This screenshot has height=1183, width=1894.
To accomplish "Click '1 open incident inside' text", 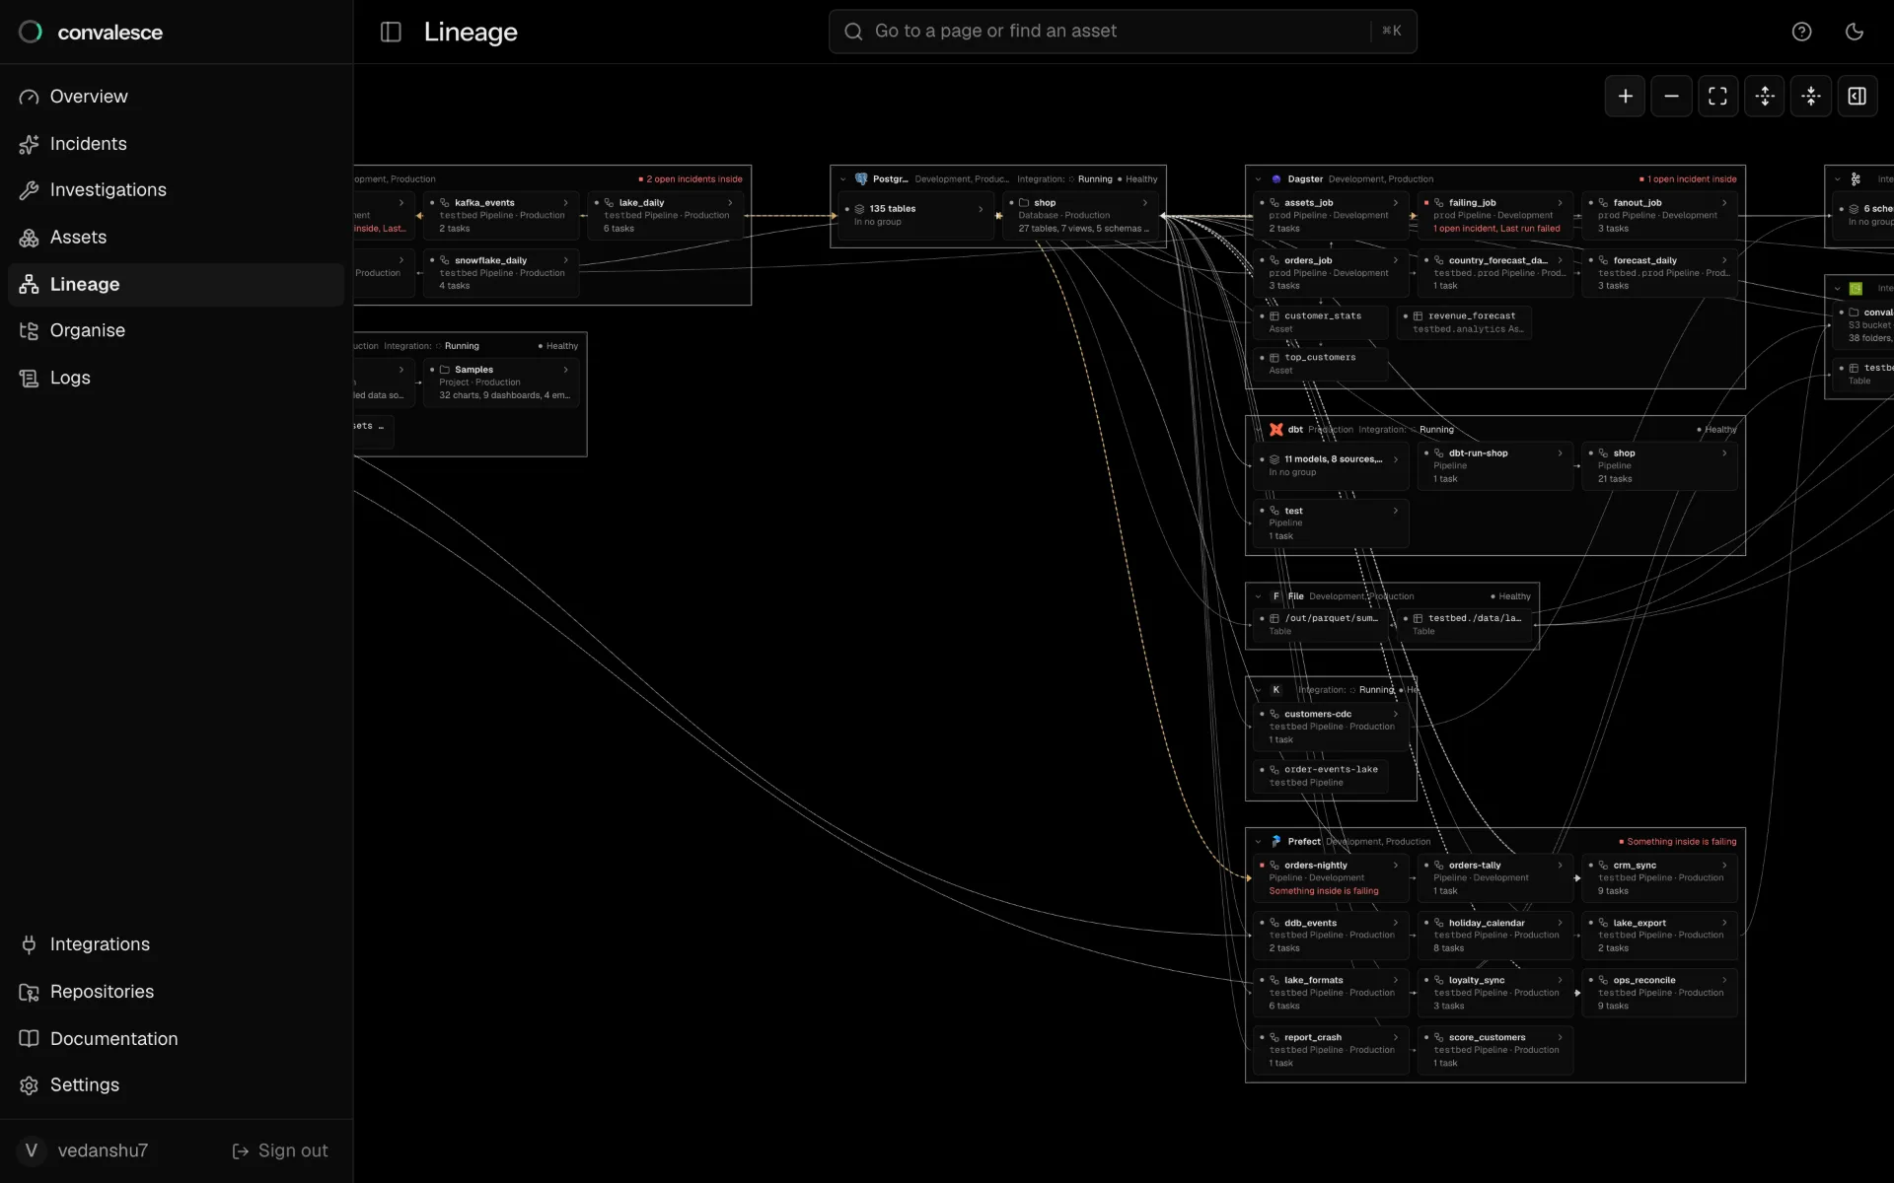I will 1691,179.
